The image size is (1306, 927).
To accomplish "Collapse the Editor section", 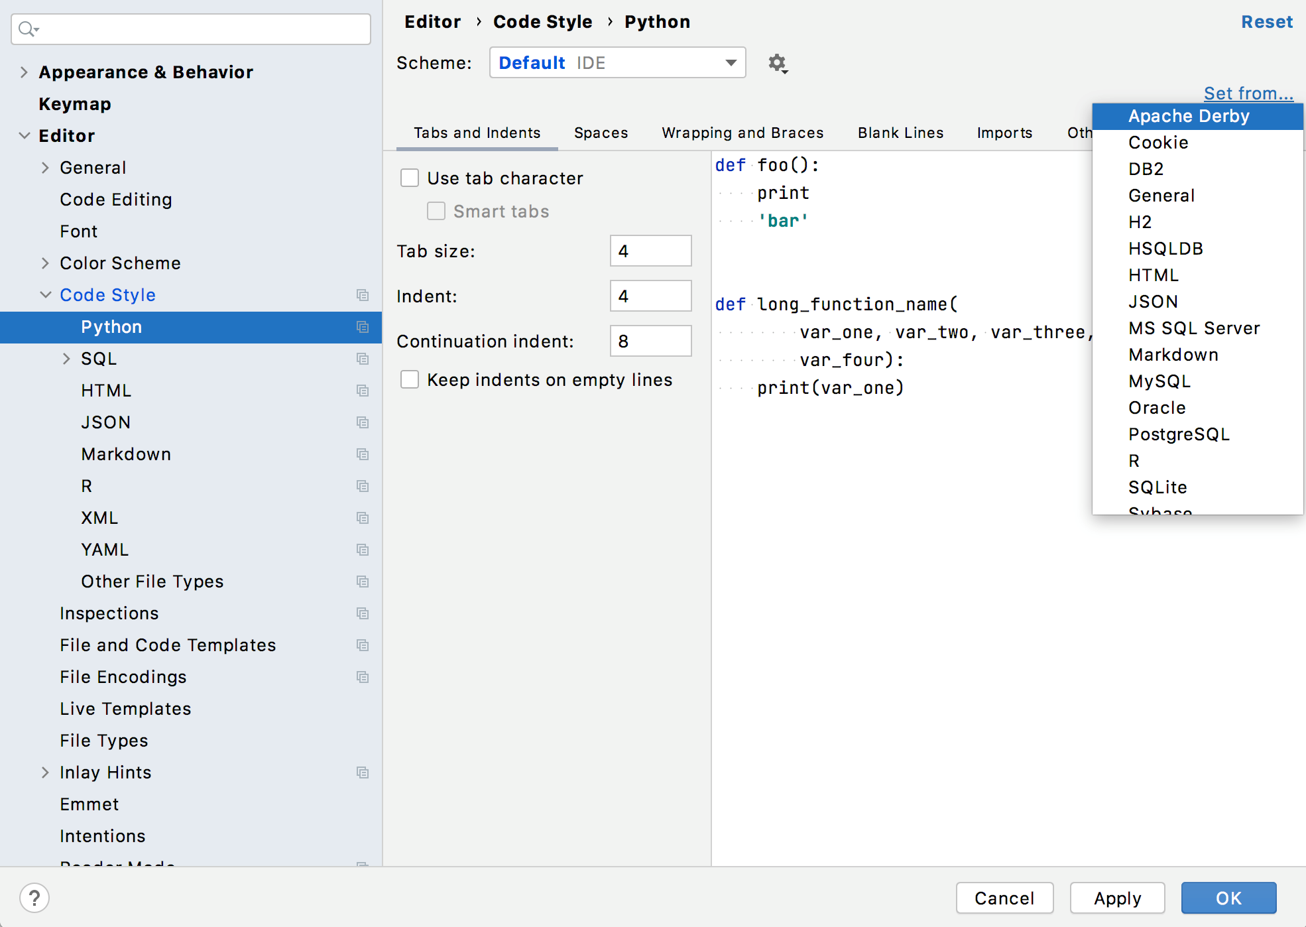I will [x=25, y=135].
